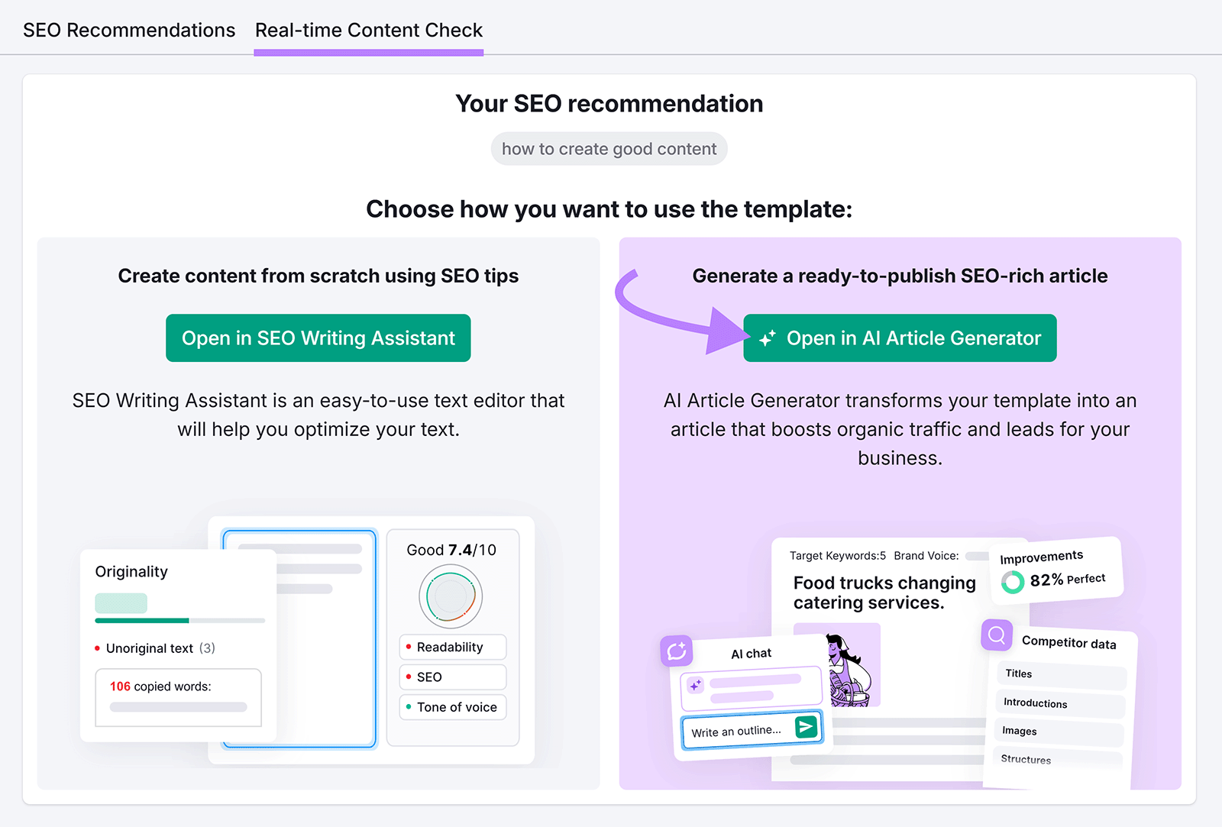Click the 82% Improvements progress ring
This screenshot has height=827, width=1222.
click(1013, 582)
